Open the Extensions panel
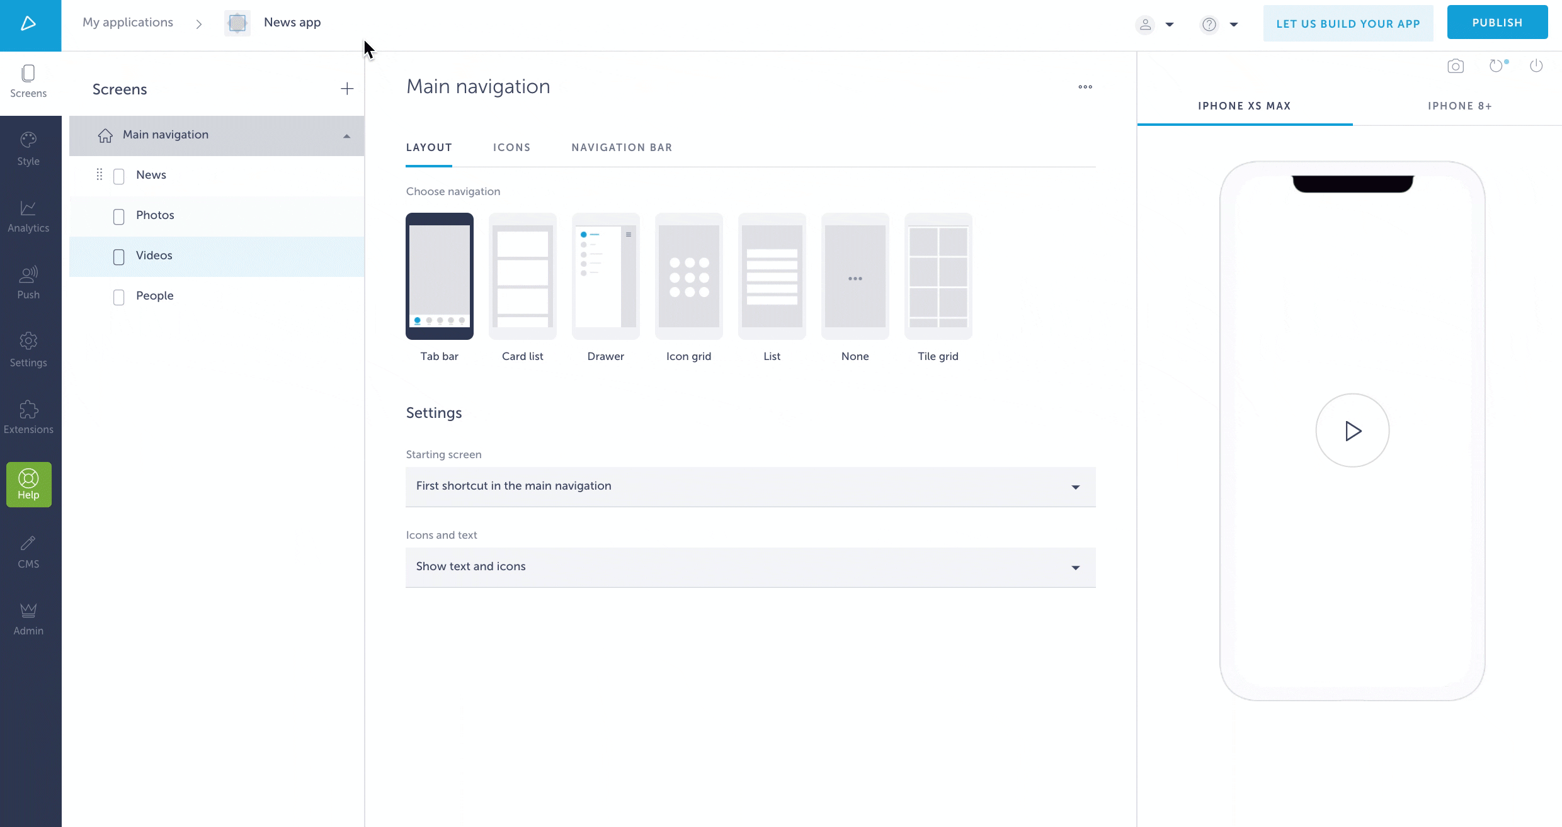Viewport: 1562px width, 827px height. click(28, 416)
